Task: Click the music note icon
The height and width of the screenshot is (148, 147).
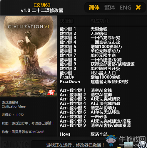Action: [143, 144]
